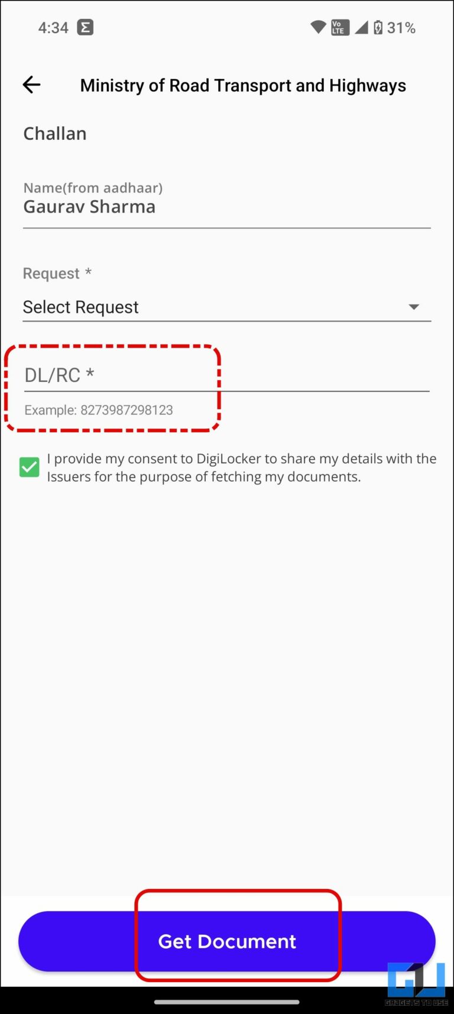Tap the battery charging icon
The image size is (454, 1014).
(378, 27)
